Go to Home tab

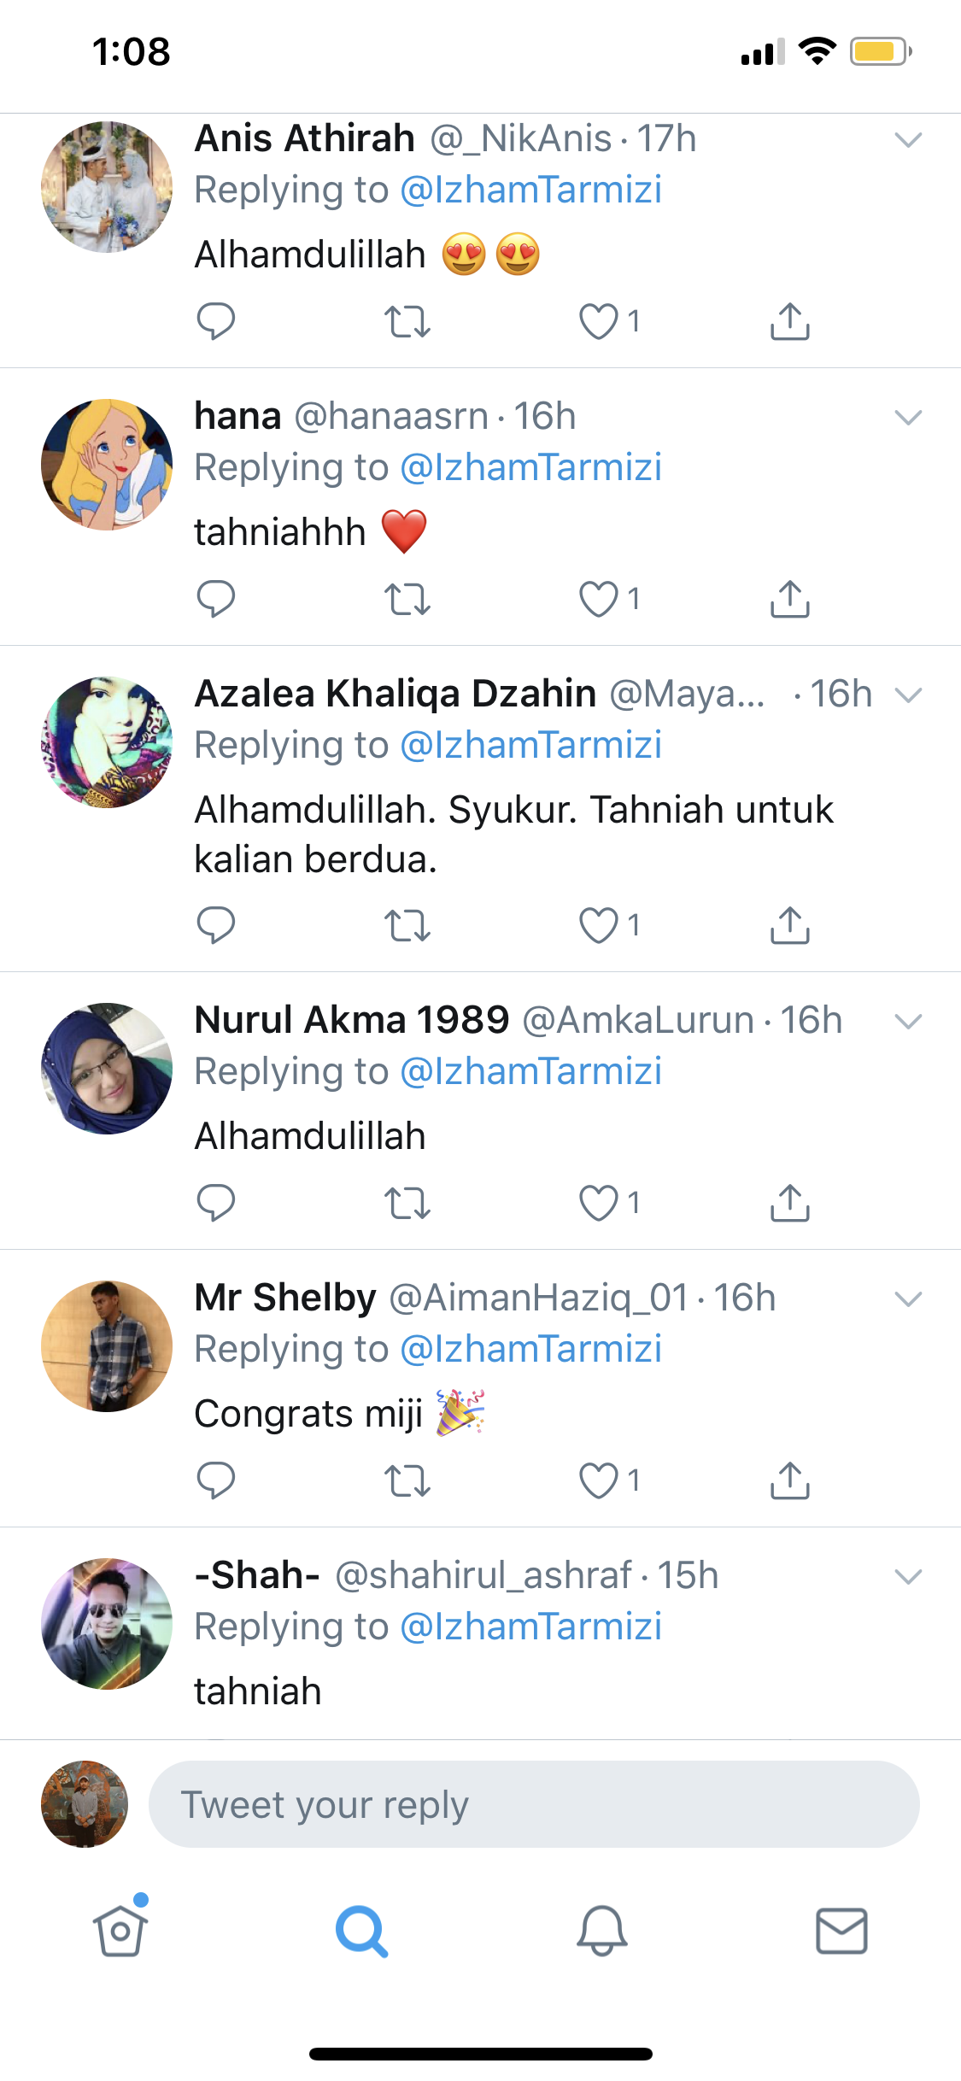pyautogui.click(x=120, y=1931)
